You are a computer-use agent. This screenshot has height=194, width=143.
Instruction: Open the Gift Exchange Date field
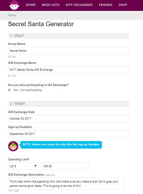(x=69, y=119)
